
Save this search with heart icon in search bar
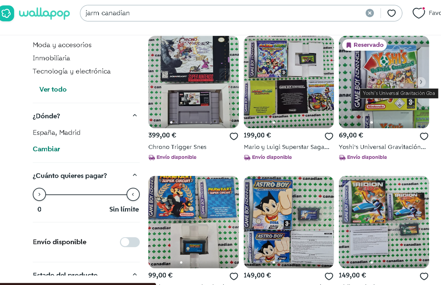[391, 13]
